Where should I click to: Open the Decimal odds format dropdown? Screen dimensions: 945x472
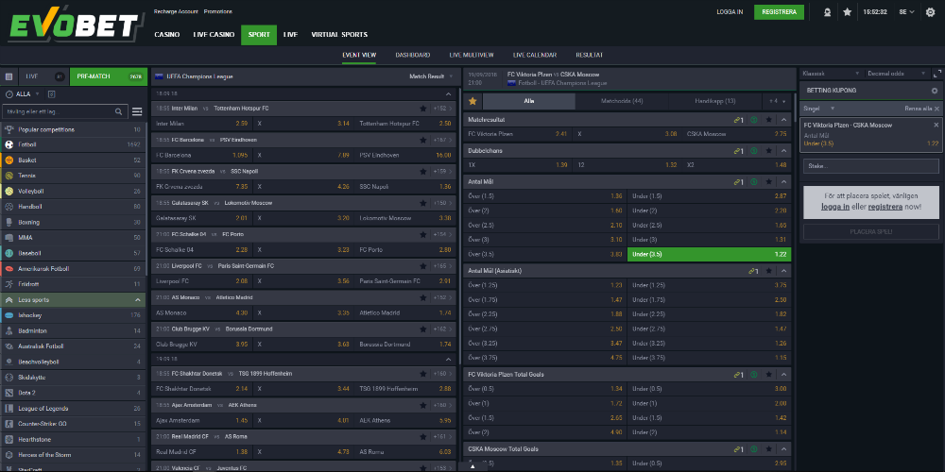[x=896, y=74]
